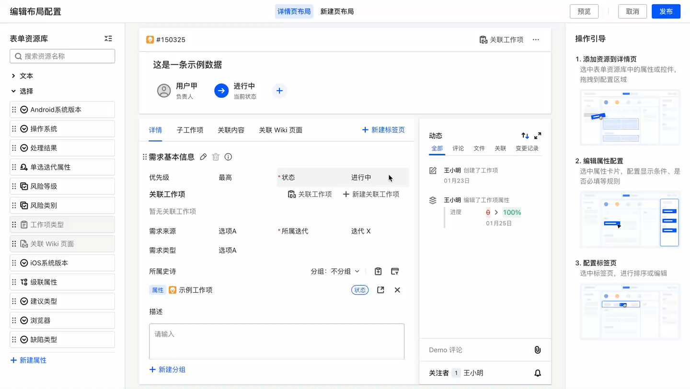The image size is (690, 389).
Task: Expand the 动态 panel to fullscreen
Action: click(x=538, y=136)
